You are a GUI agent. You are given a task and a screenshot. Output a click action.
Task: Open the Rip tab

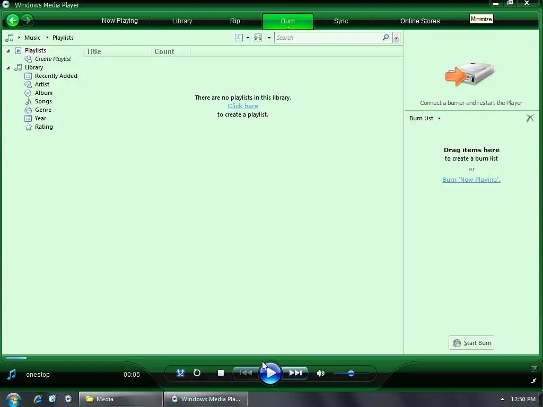coord(235,21)
